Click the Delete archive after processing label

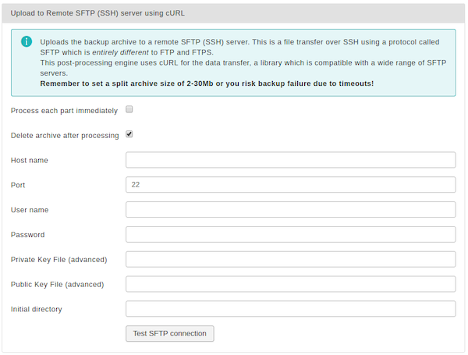[x=65, y=135]
